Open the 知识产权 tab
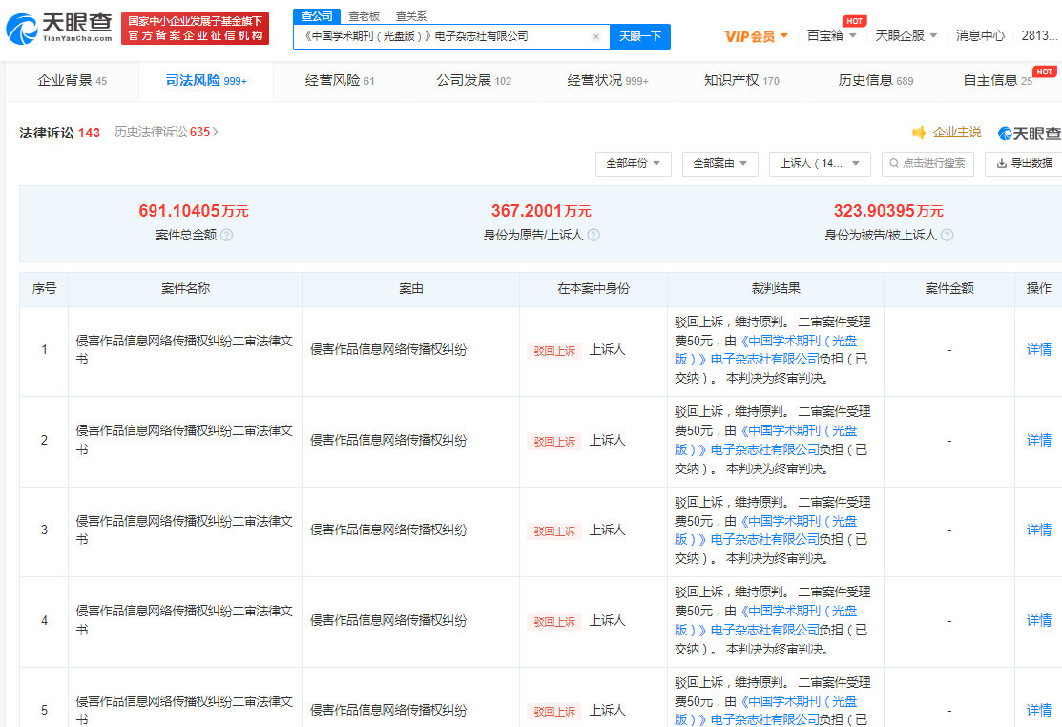This screenshot has height=727, width=1062. pyautogui.click(x=741, y=80)
